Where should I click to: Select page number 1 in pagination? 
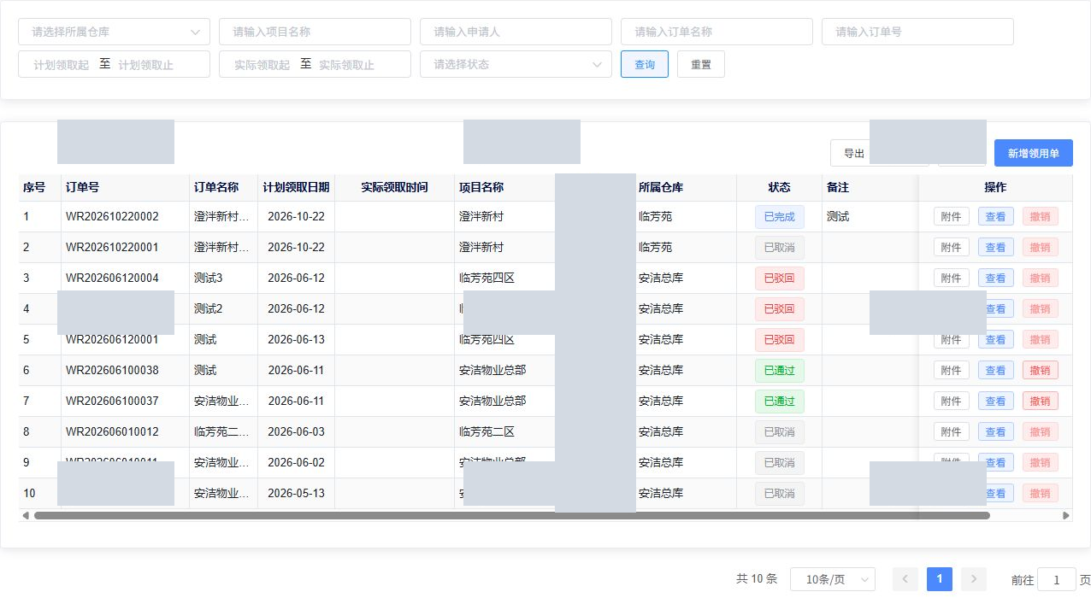click(940, 579)
